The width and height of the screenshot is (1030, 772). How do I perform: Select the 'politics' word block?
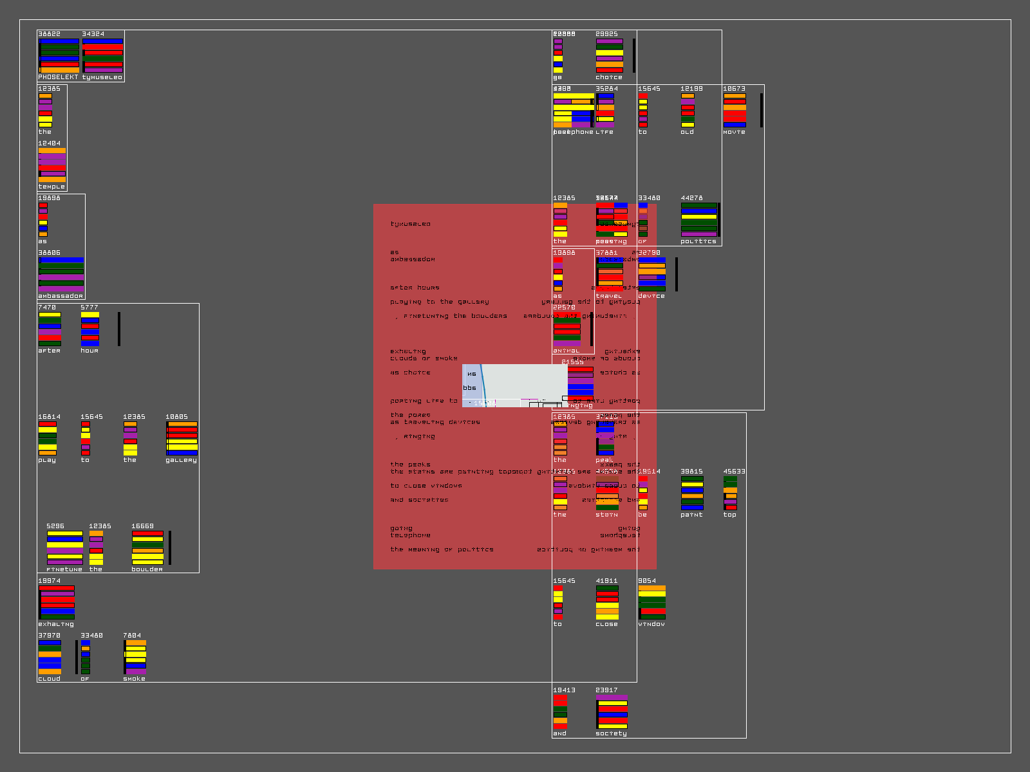point(699,220)
